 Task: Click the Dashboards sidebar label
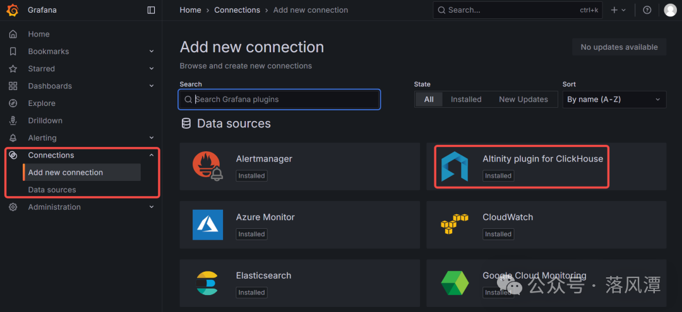click(x=50, y=86)
